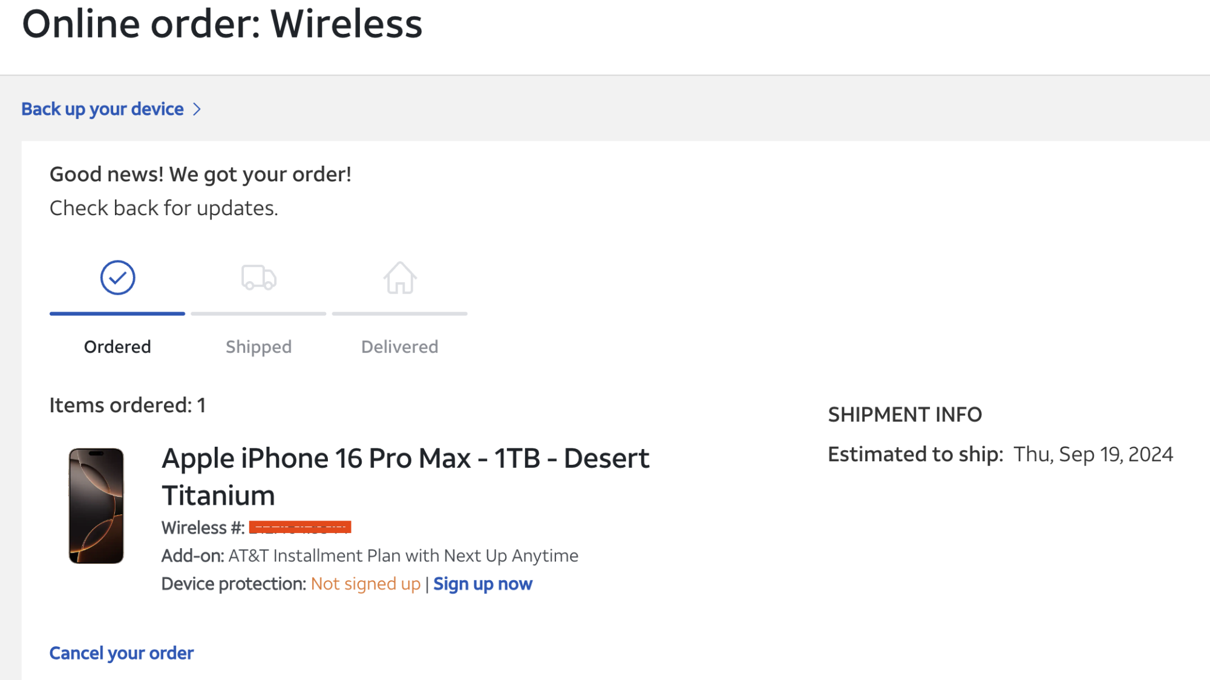Click the Estimated to ship date
Screen dimensions: 1210x680
[1093, 455]
